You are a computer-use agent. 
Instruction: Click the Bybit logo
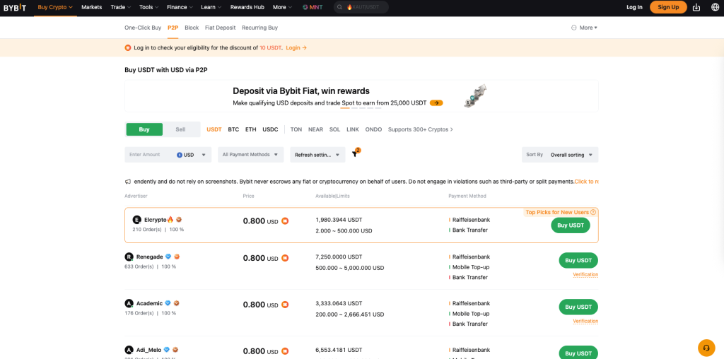(x=15, y=7)
